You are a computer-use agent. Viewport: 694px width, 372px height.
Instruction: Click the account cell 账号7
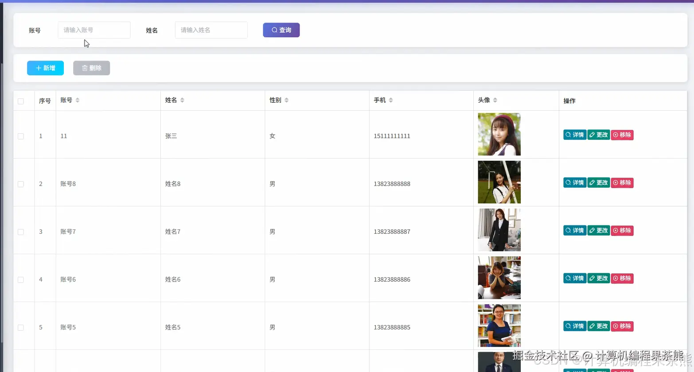[68, 232]
